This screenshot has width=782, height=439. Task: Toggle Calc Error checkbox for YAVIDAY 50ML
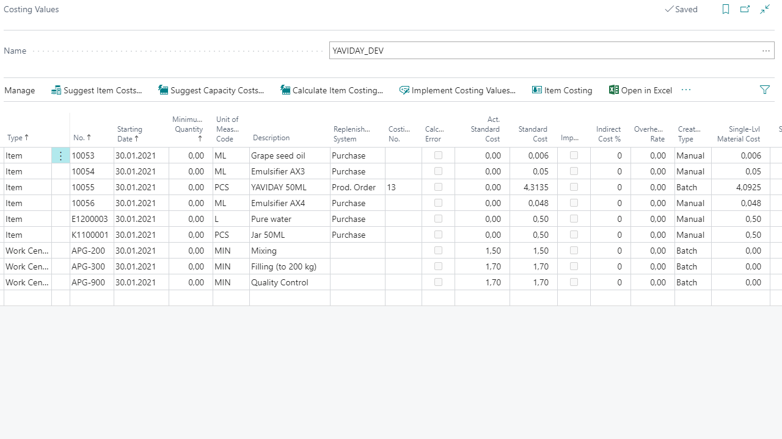(x=438, y=187)
